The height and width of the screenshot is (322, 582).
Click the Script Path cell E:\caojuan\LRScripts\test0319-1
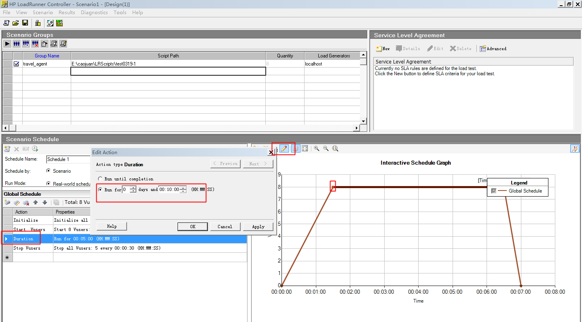tap(168, 64)
